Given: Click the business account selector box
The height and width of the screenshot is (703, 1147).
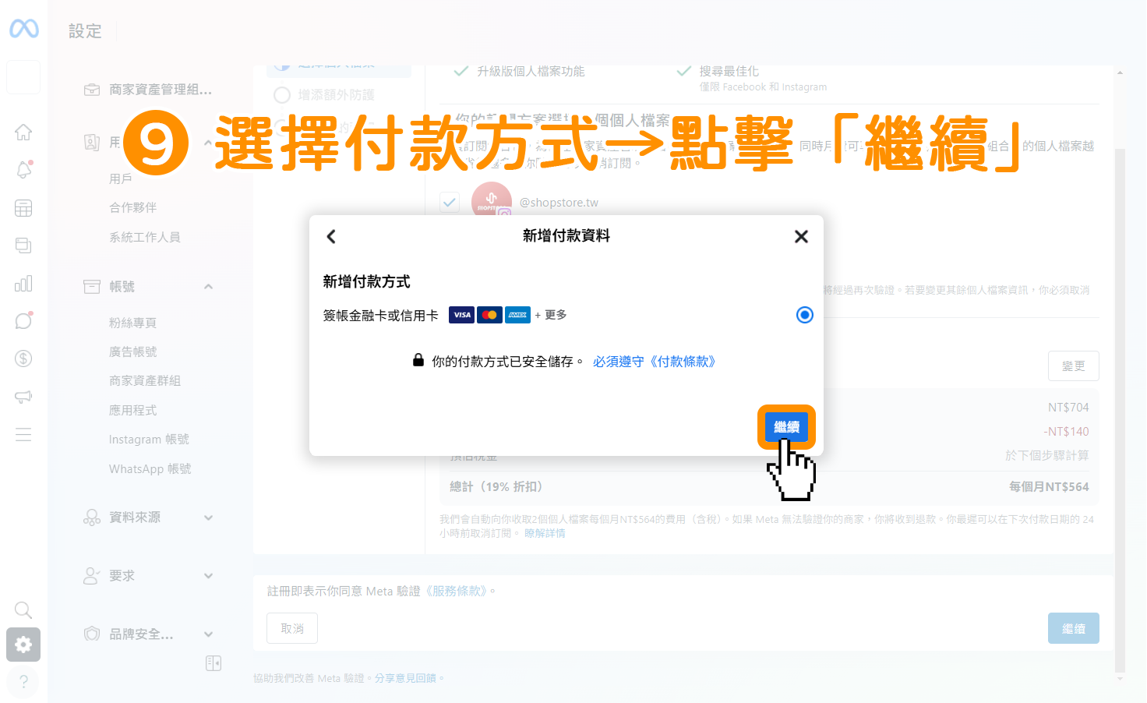Looking at the screenshot, I should tap(23, 77).
